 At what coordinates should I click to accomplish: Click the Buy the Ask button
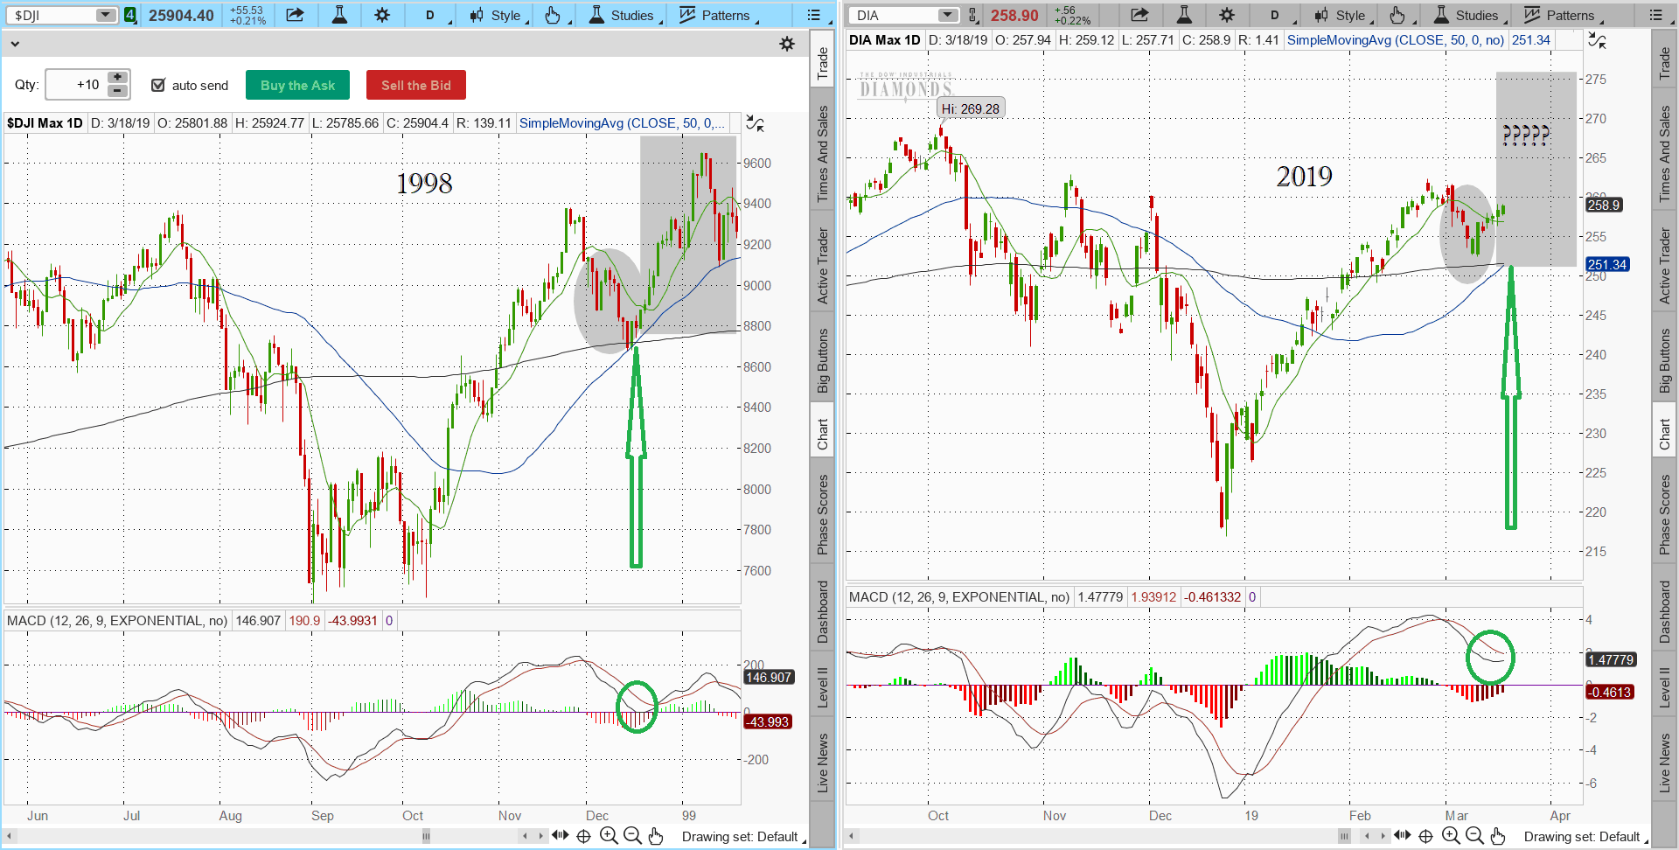(297, 85)
